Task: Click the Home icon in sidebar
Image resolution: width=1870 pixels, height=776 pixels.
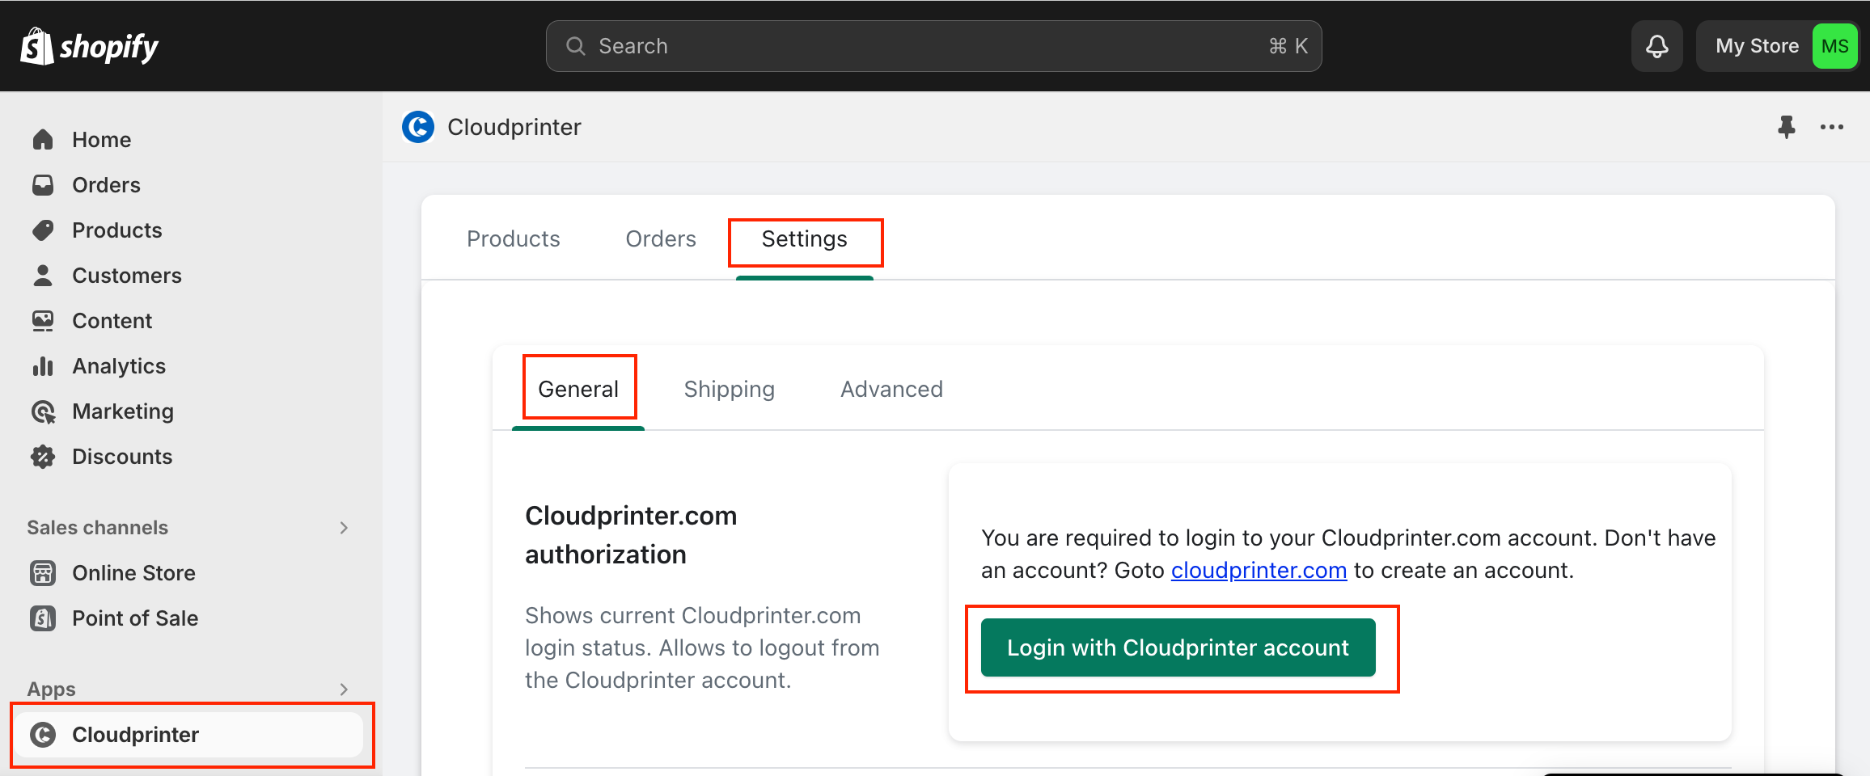Action: click(x=43, y=140)
